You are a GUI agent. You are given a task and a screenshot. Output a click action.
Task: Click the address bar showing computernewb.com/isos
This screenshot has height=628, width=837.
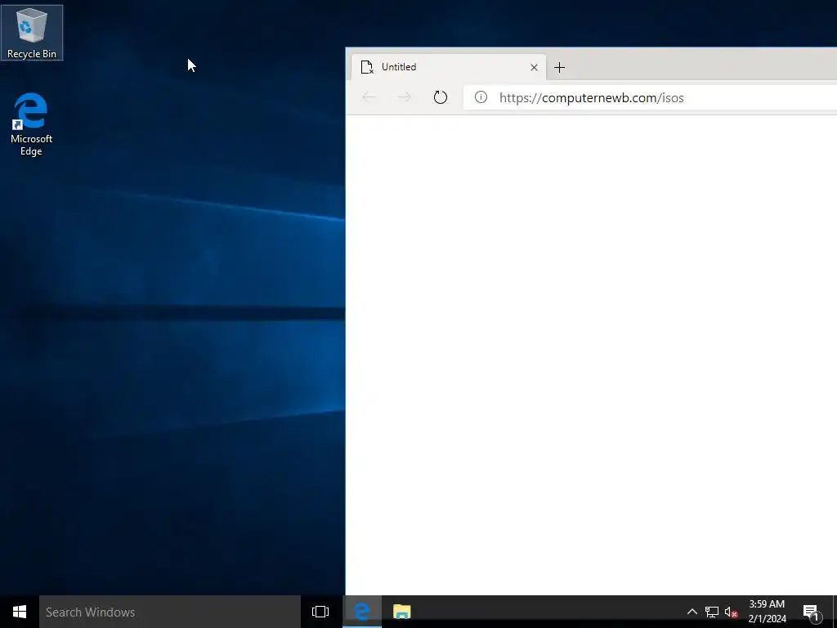point(650,98)
